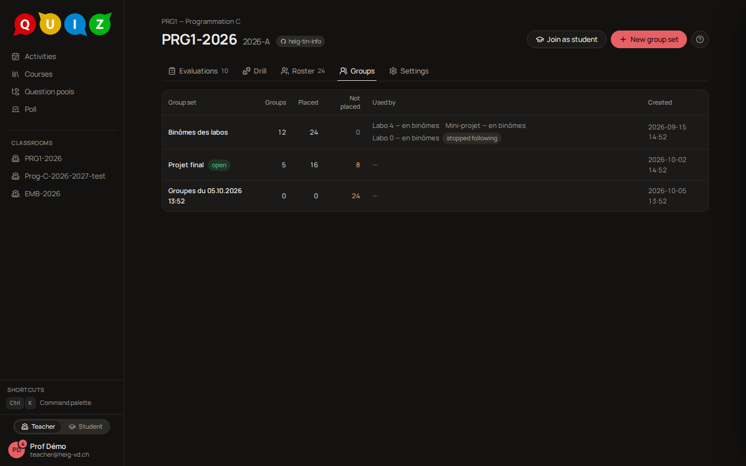Open the Settings tab
The image size is (746, 466).
[x=409, y=71]
